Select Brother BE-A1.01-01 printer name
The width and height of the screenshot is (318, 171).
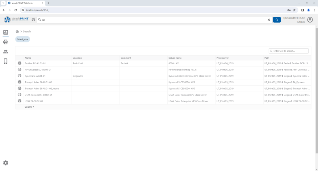[x=35, y=63]
